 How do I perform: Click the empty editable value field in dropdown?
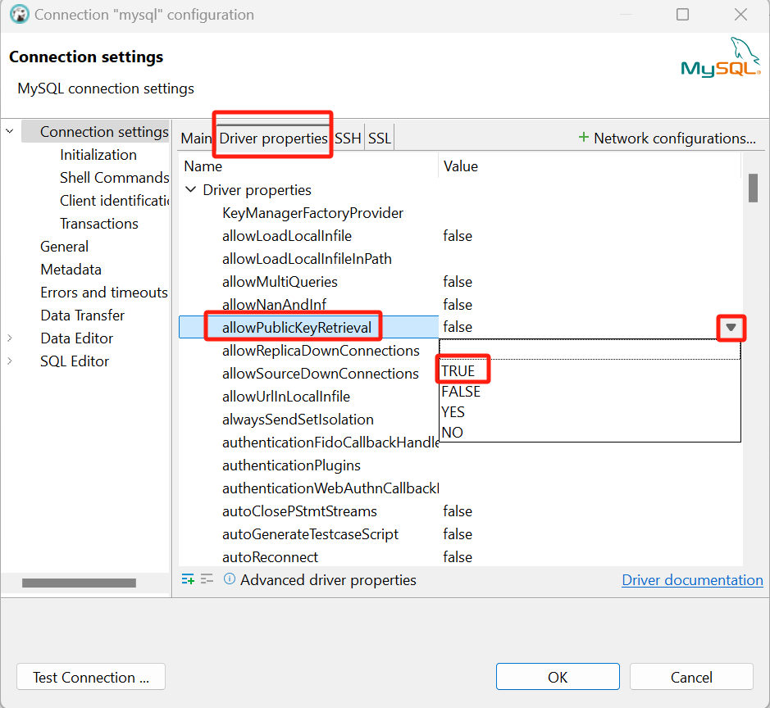[x=590, y=349]
